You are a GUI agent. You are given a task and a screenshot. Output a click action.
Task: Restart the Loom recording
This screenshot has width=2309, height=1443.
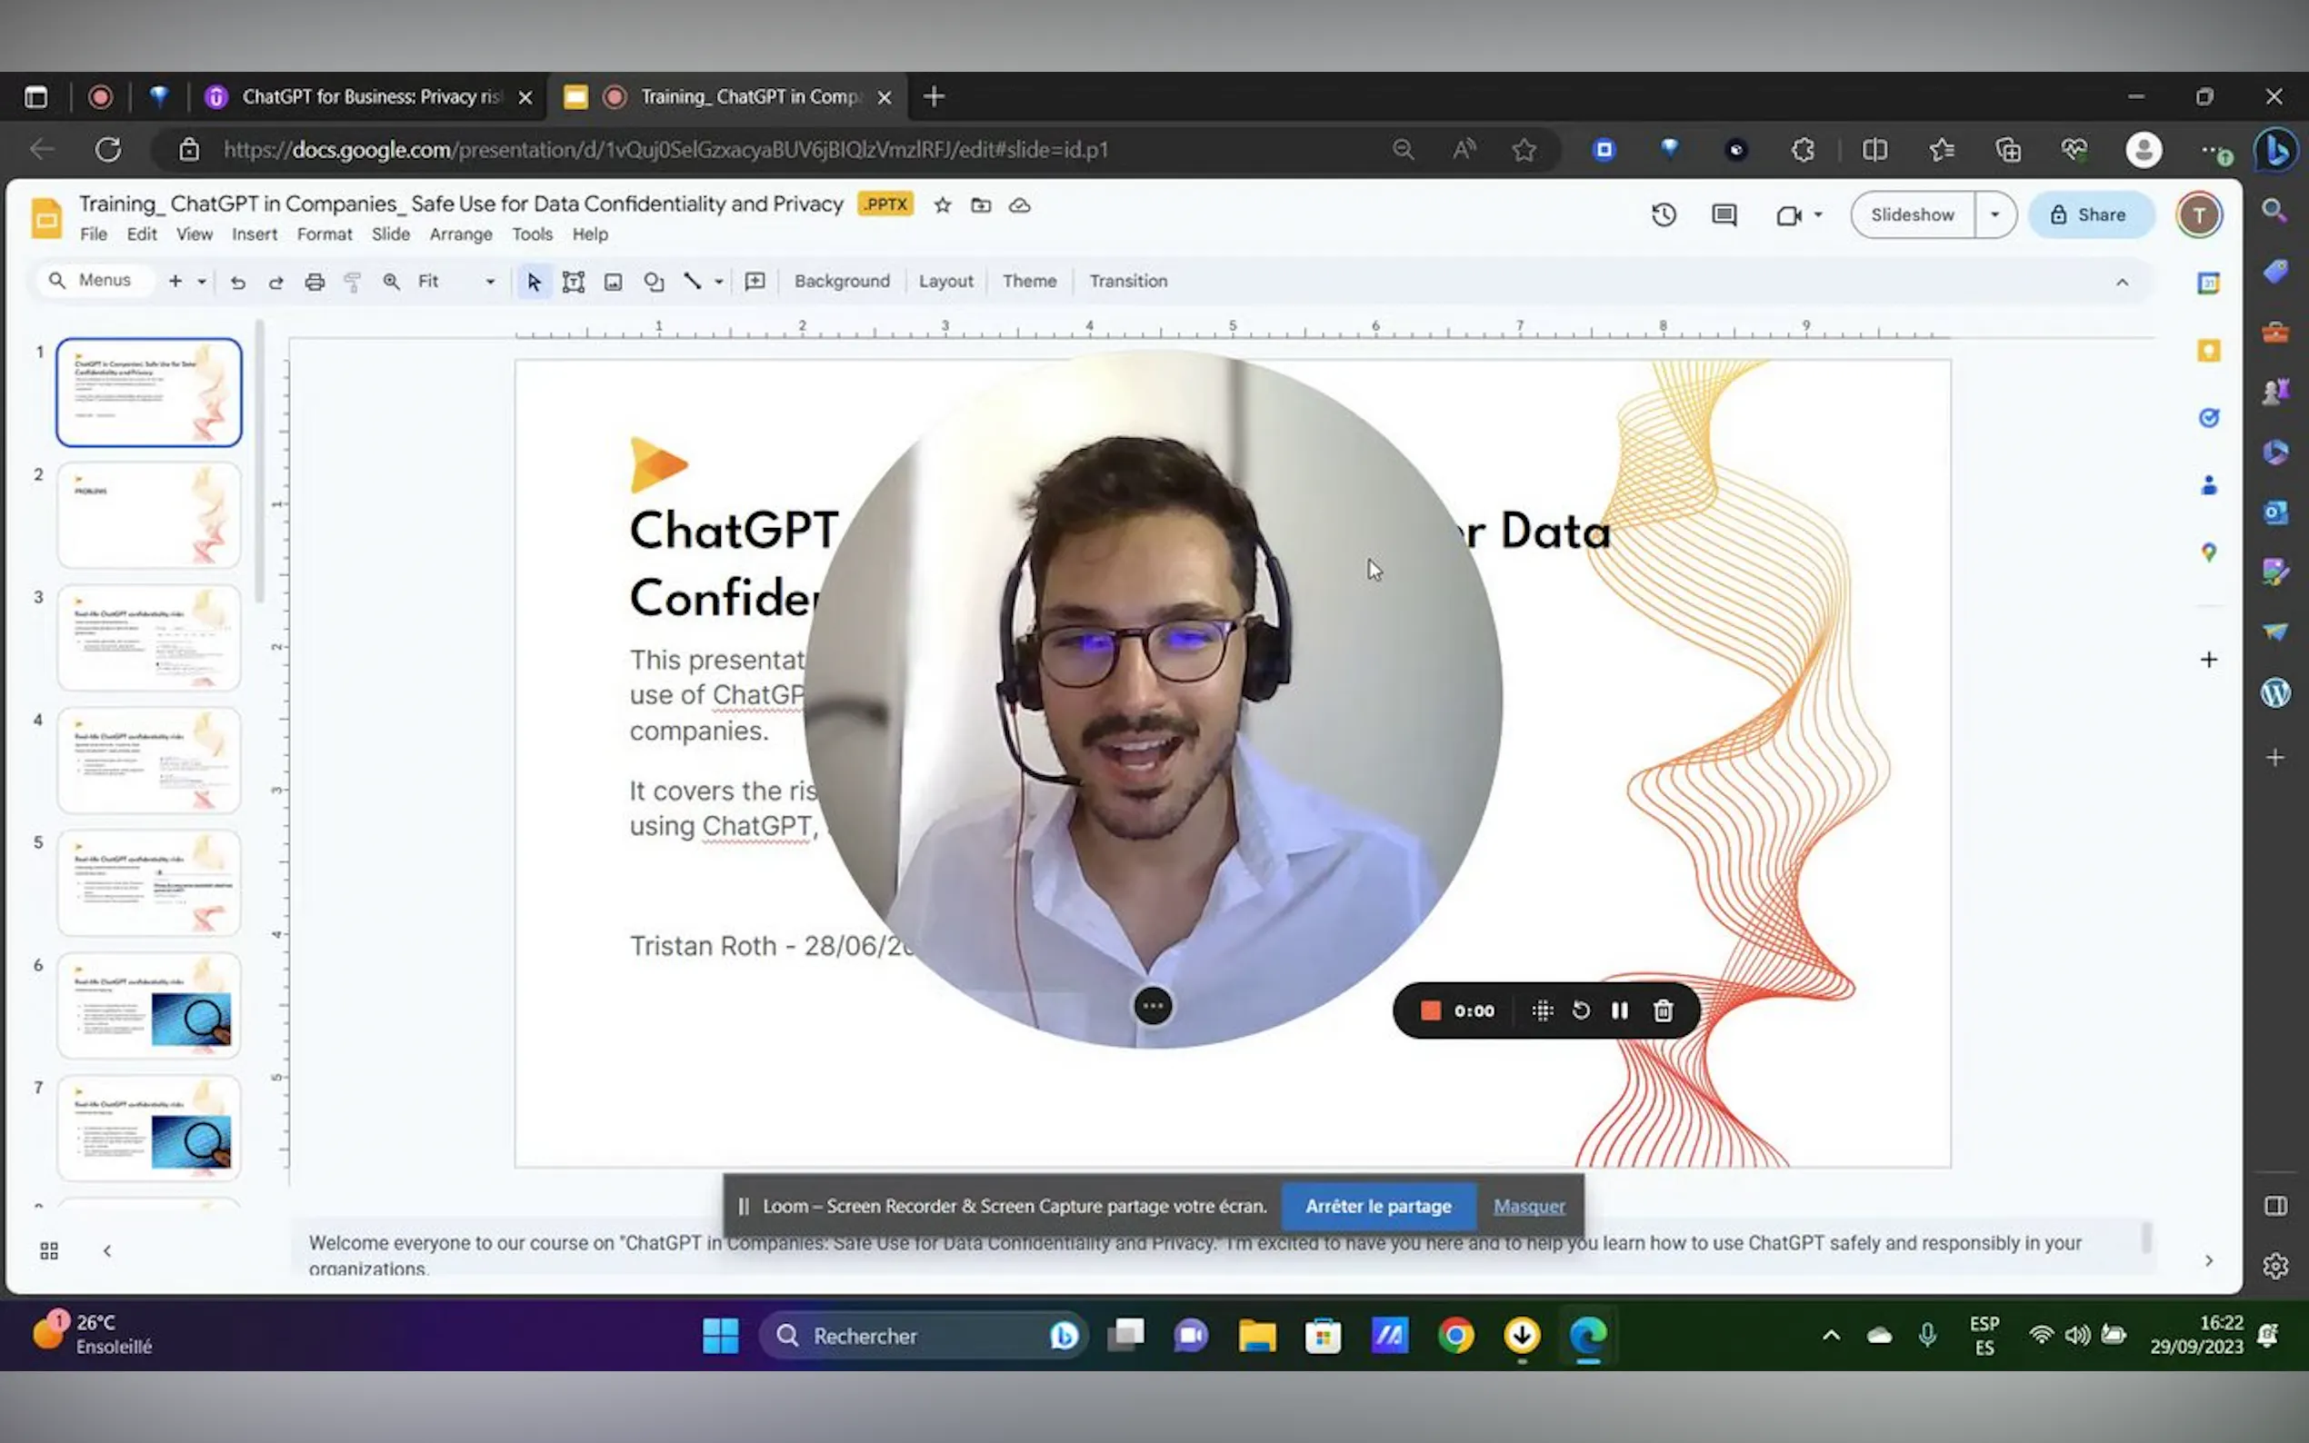[x=1581, y=1010]
